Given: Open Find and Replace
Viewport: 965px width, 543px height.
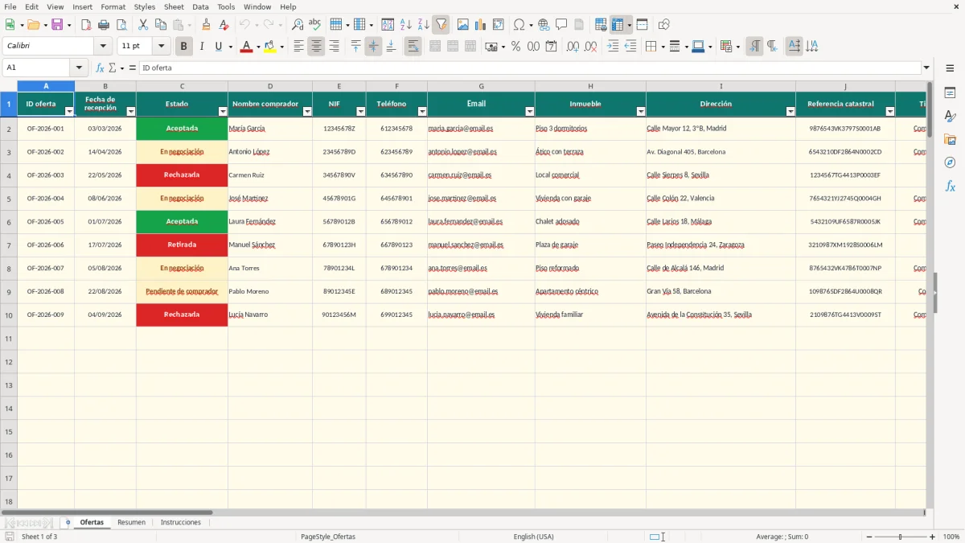Looking at the screenshot, I should tap(298, 25).
